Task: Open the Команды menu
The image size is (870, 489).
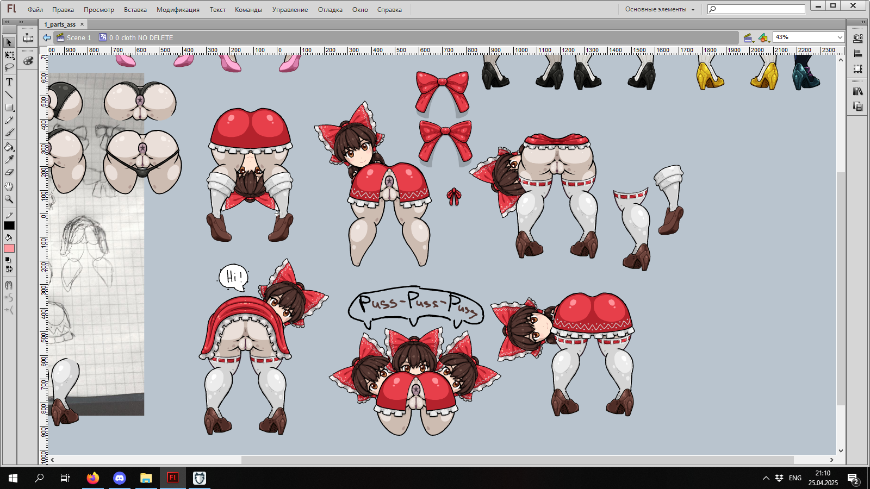Action: pyautogui.click(x=248, y=10)
